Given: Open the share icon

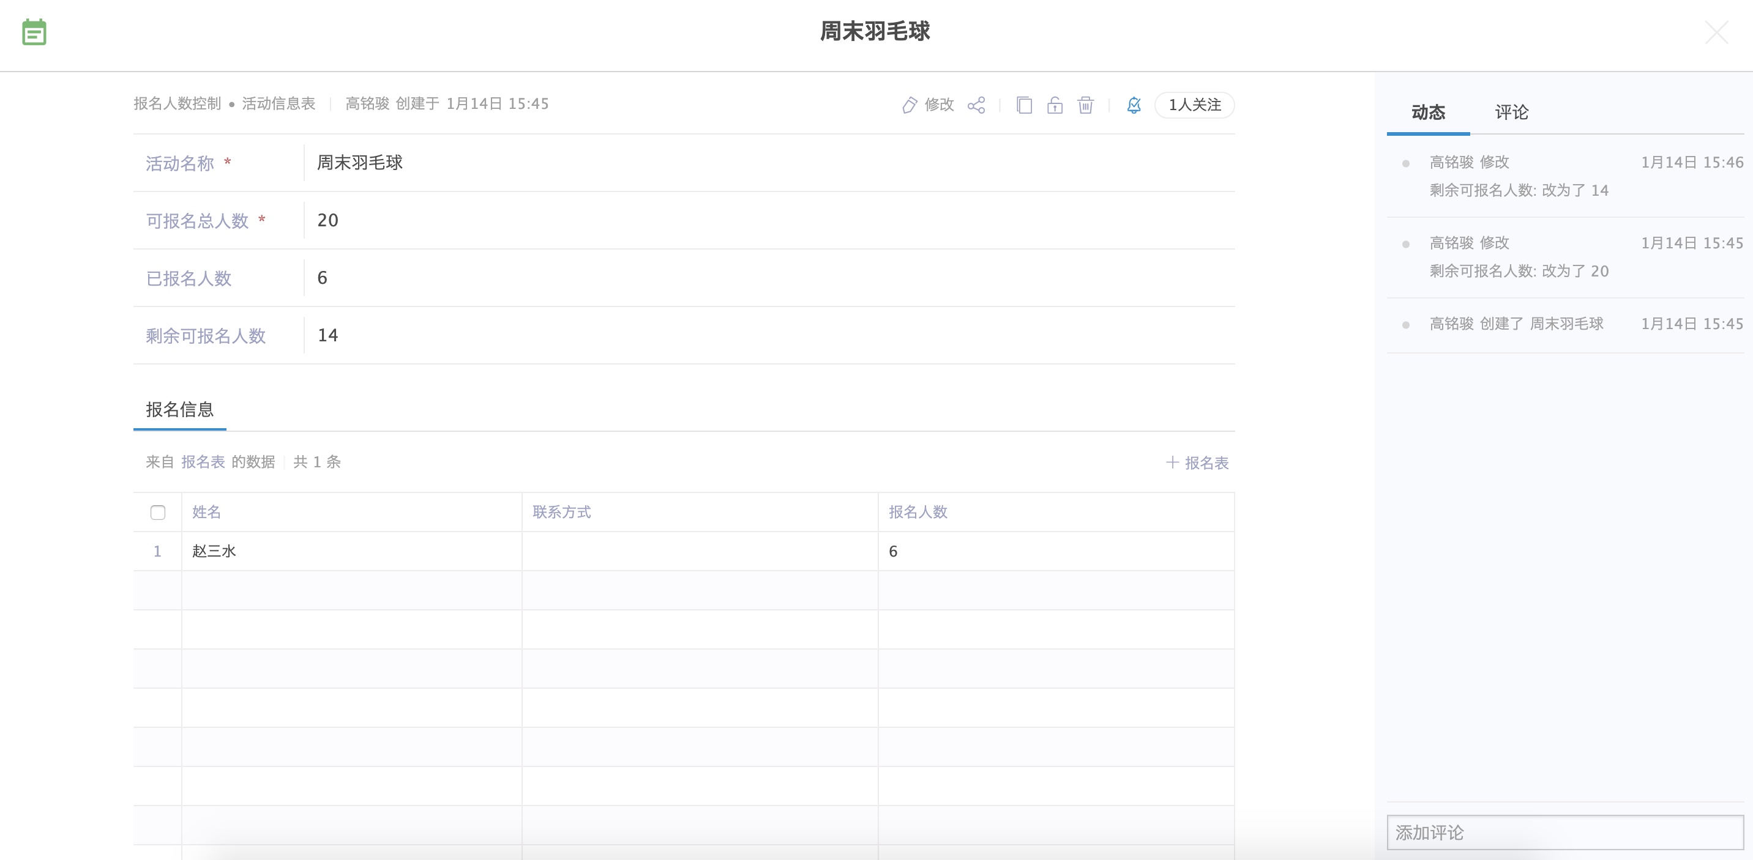Looking at the screenshot, I should click(x=976, y=105).
